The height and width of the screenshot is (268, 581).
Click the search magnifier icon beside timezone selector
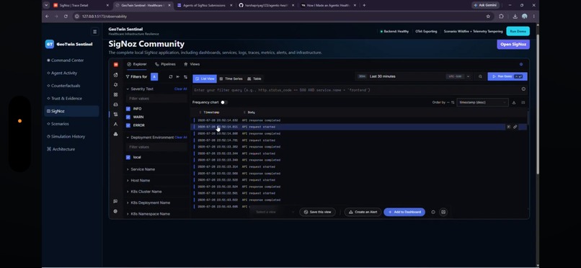pos(480,76)
